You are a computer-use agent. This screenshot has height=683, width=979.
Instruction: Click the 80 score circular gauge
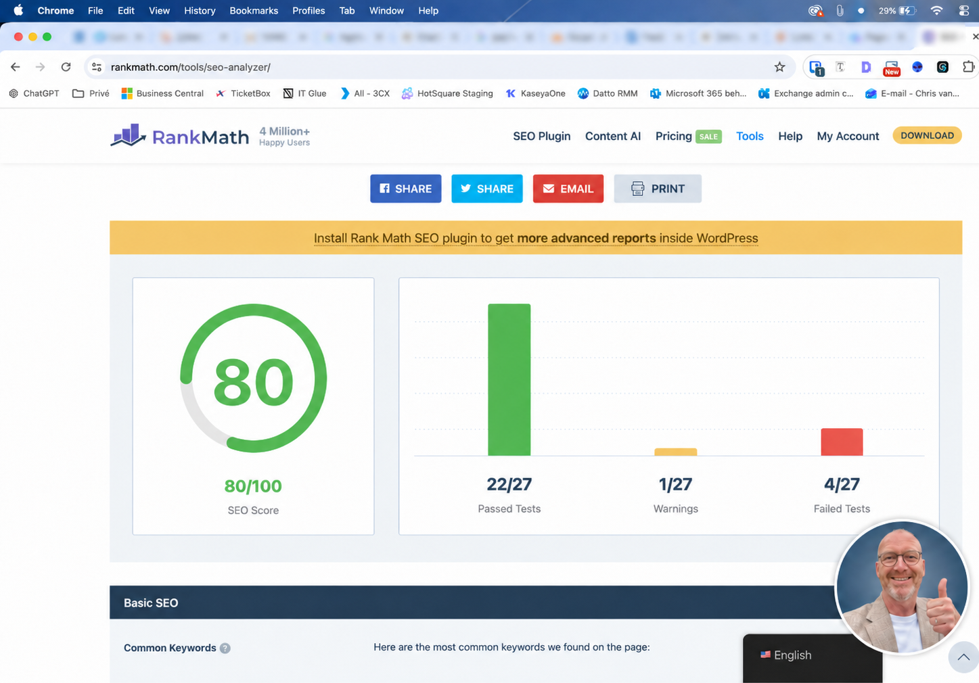click(x=254, y=378)
